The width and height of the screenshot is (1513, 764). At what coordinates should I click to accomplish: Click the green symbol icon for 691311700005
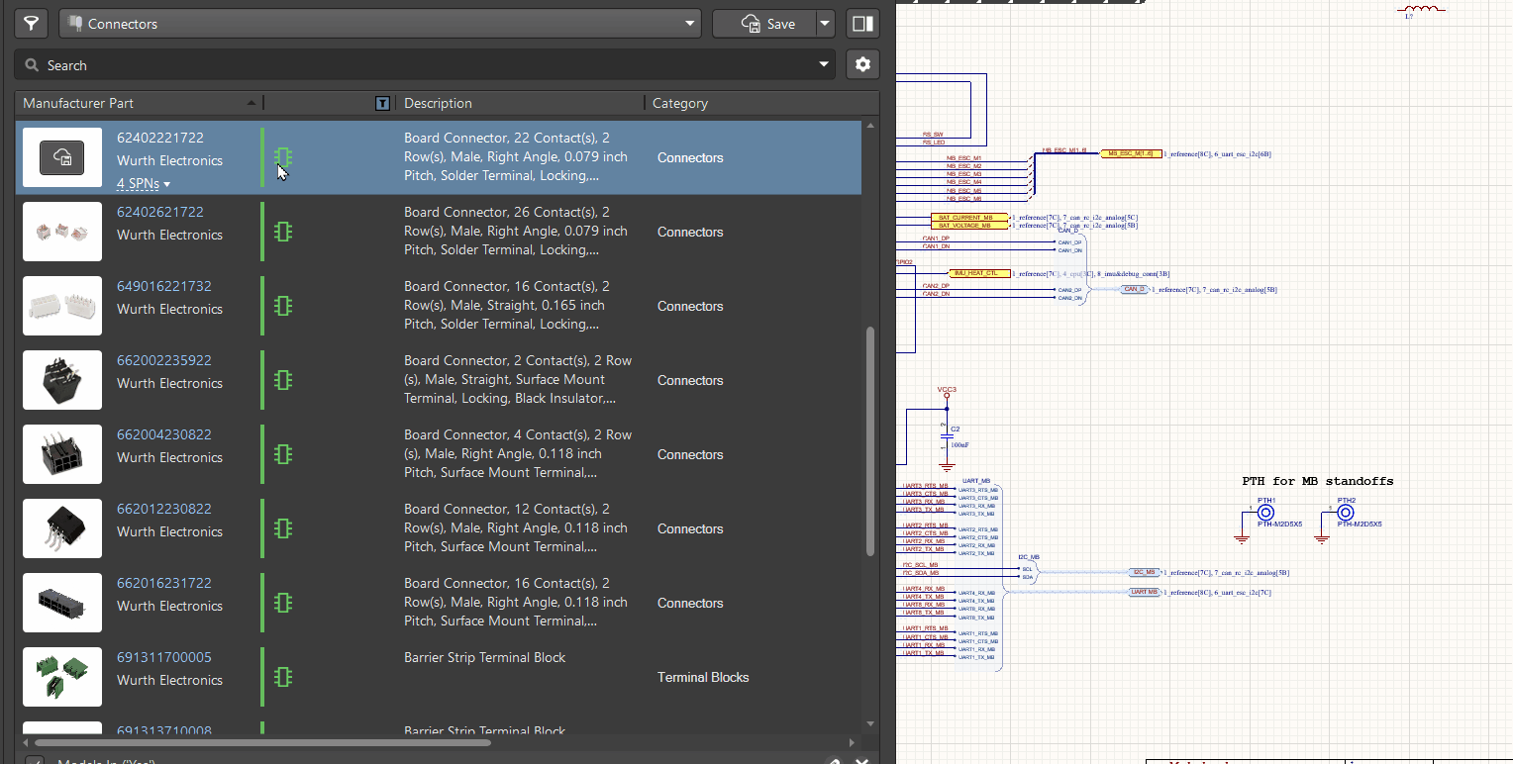click(283, 677)
